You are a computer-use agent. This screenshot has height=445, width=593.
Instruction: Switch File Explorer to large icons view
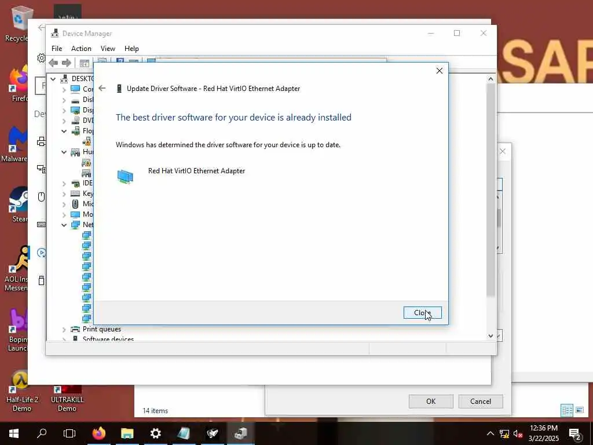[579, 410]
